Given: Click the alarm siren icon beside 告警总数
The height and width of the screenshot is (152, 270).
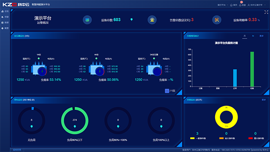Looking at the screenshot, I should point(152,20).
